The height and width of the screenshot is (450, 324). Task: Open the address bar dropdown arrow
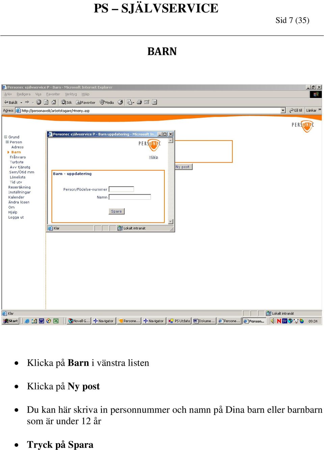(x=283, y=111)
